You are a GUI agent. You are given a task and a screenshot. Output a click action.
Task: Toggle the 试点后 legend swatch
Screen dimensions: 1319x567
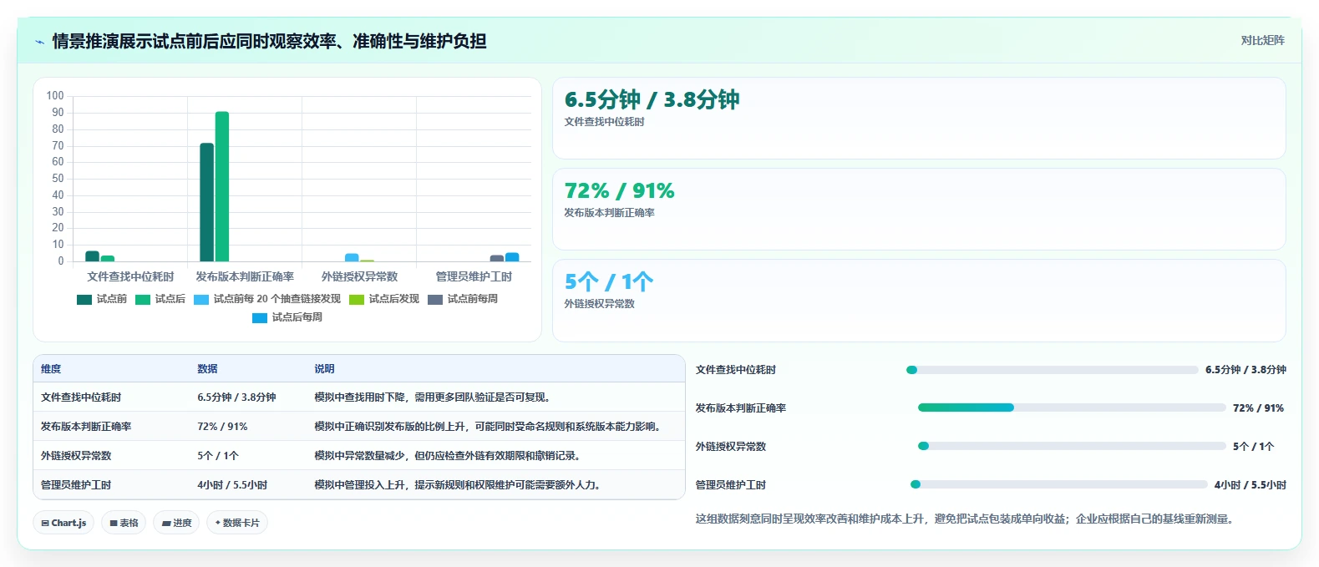pos(143,299)
